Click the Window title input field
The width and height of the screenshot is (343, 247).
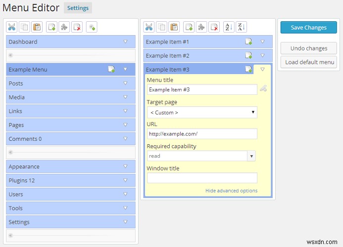[x=202, y=178]
